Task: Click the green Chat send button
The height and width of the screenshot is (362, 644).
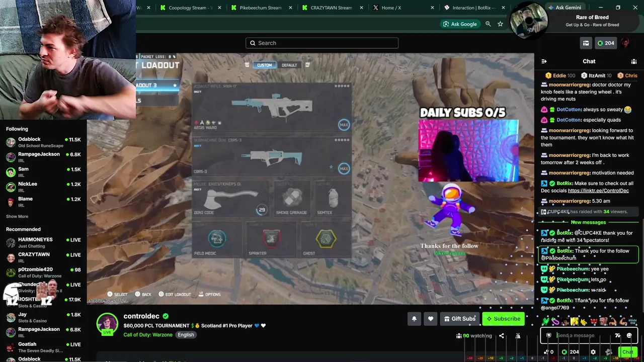Action: [x=627, y=352]
